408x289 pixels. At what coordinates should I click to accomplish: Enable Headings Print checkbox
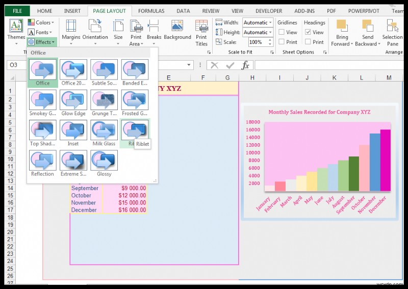(x=308, y=42)
